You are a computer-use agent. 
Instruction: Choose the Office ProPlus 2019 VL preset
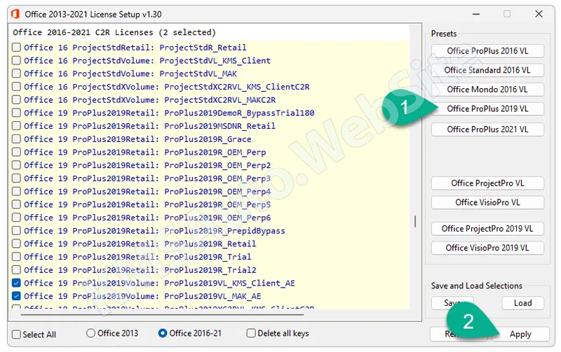click(x=487, y=108)
